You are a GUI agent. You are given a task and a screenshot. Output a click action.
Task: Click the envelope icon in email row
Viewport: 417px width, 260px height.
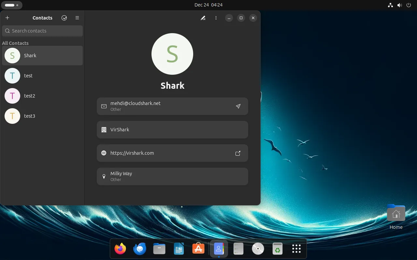(x=104, y=106)
